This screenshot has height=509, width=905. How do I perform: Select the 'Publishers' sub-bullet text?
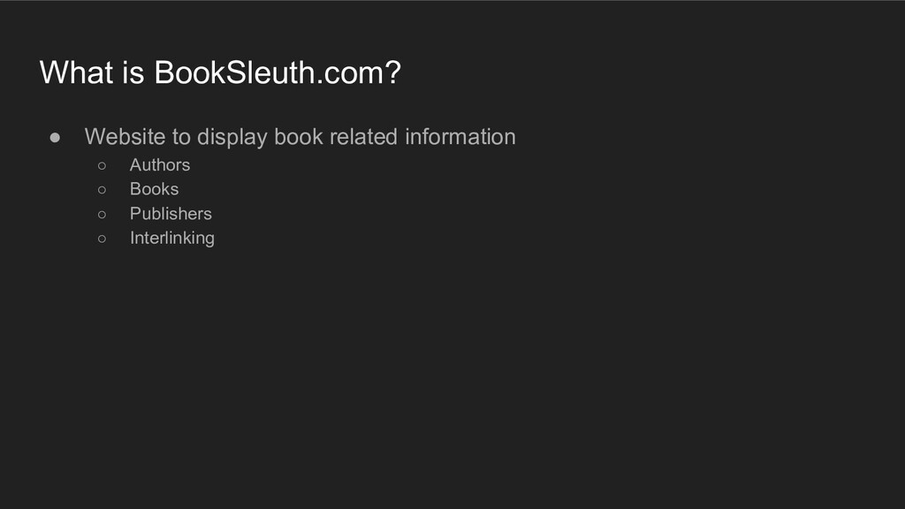[x=171, y=214]
